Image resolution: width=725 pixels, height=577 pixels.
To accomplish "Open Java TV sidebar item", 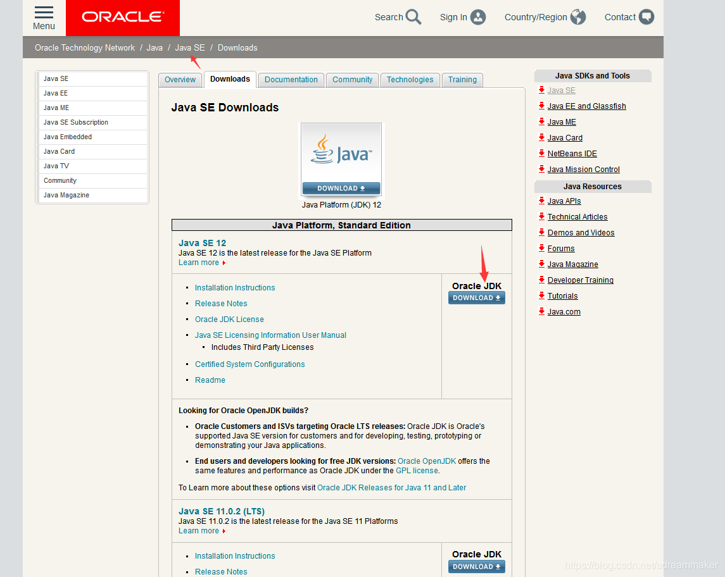I will 92,166.
